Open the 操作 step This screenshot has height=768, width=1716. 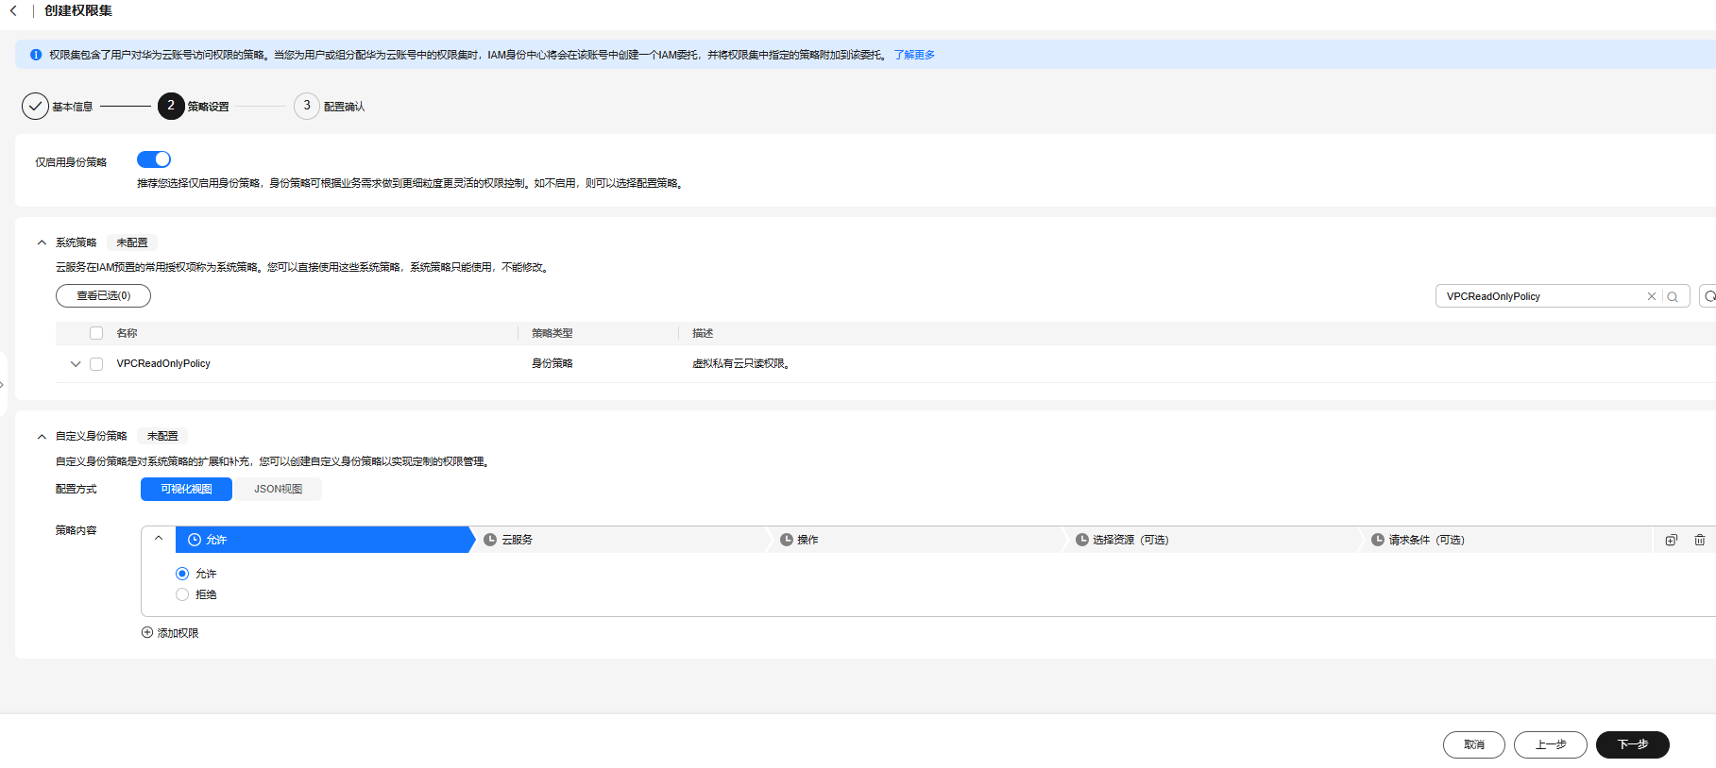pos(915,540)
